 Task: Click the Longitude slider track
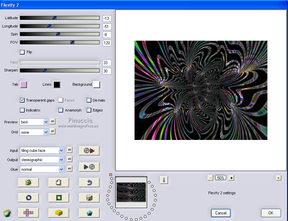[60, 26]
